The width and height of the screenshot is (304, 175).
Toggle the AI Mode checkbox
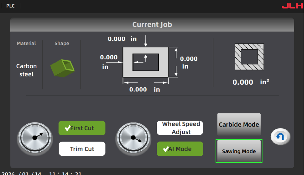point(180,149)
